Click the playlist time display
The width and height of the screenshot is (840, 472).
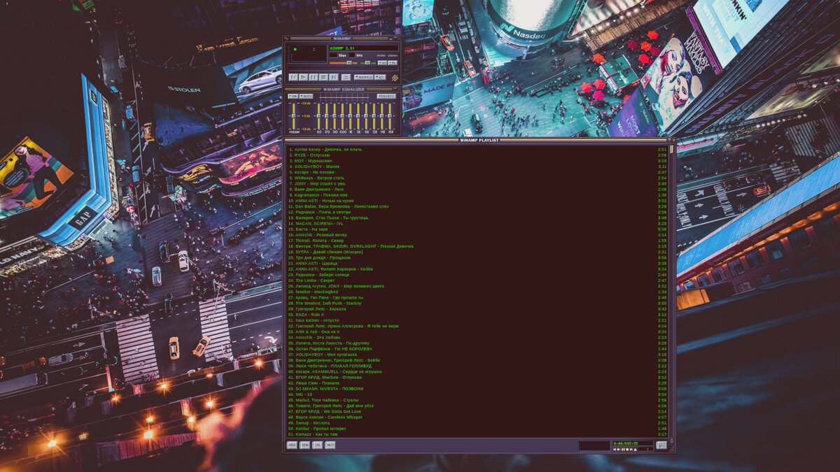point(633,443)
